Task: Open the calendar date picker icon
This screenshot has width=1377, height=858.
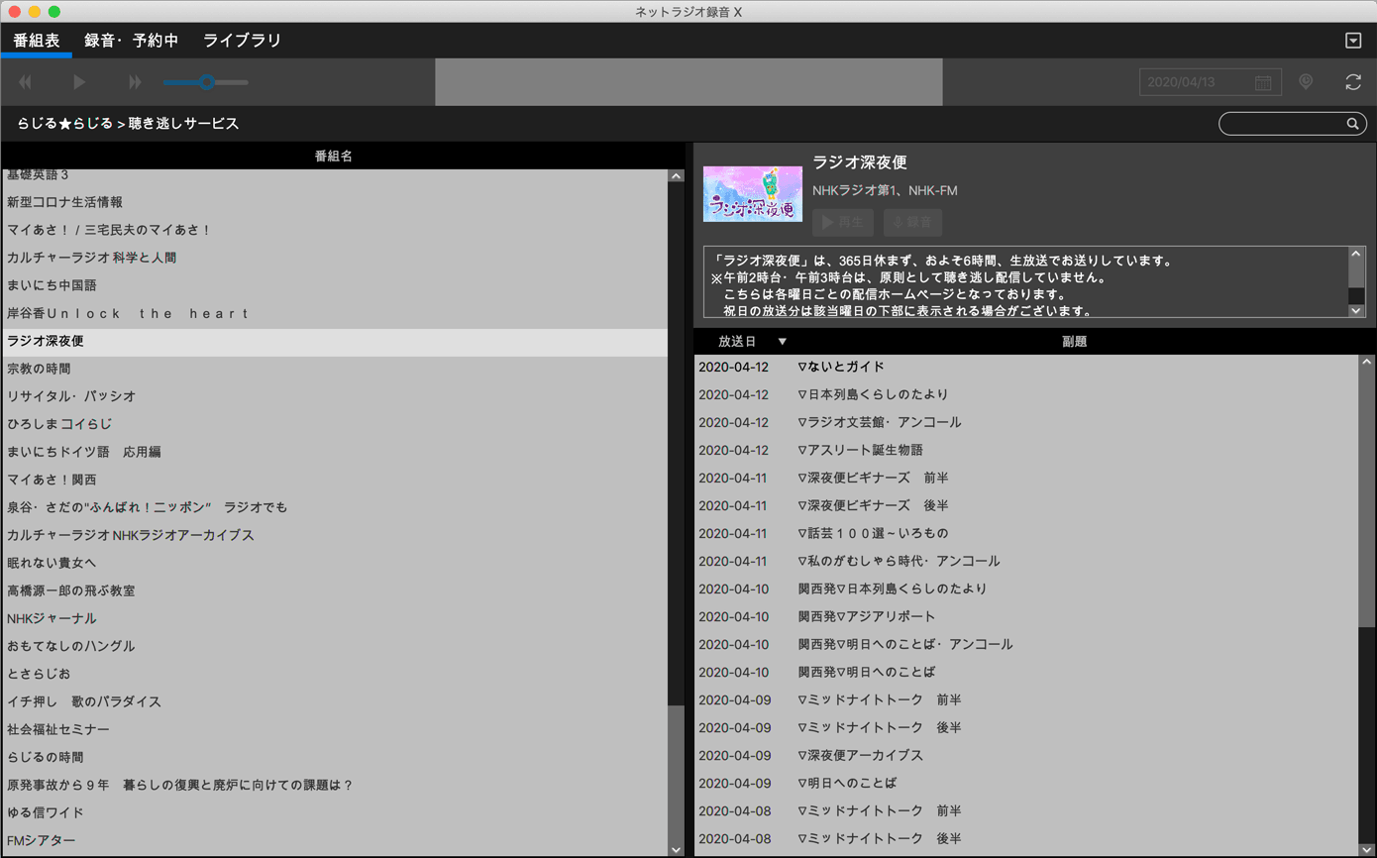Action: click(1263, 82)
